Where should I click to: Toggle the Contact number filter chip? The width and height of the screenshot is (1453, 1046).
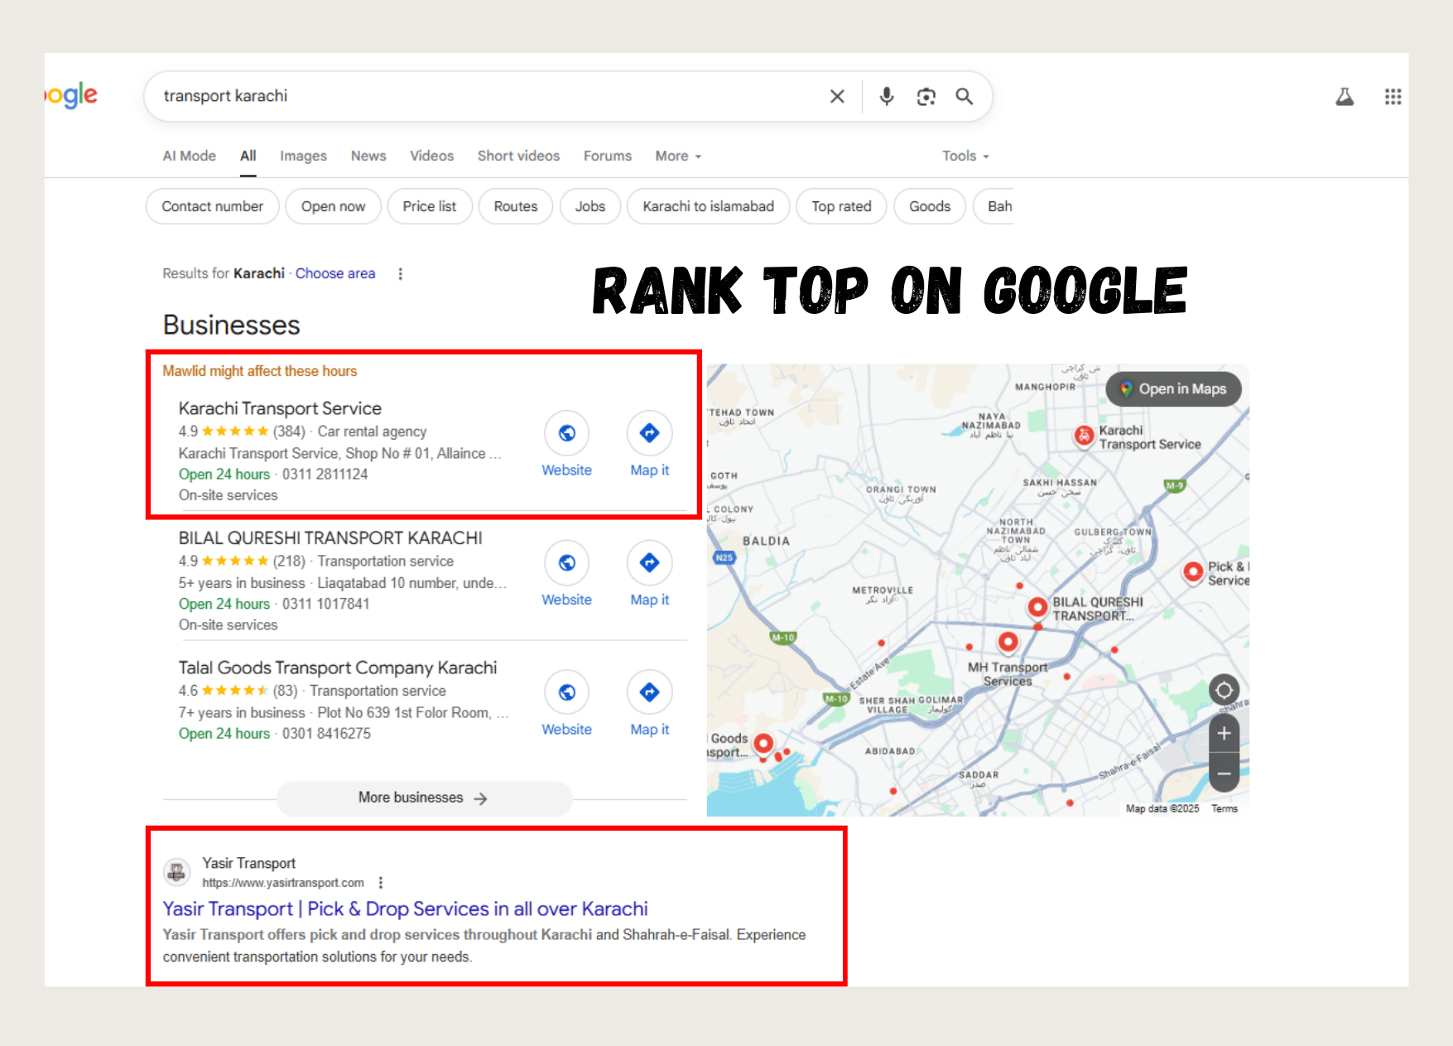tap(212, 206)
